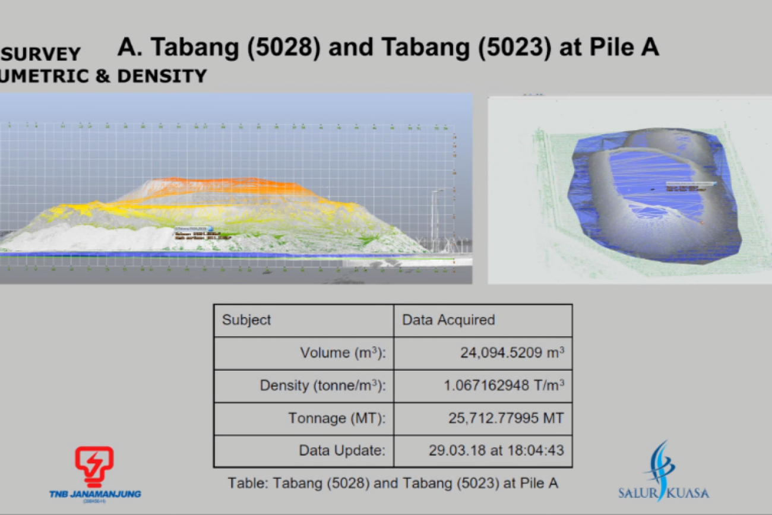Screen dimensions: 772x515
Task: Click the density value 1.067162948 T/m³
Action: [x=504, y=386]
